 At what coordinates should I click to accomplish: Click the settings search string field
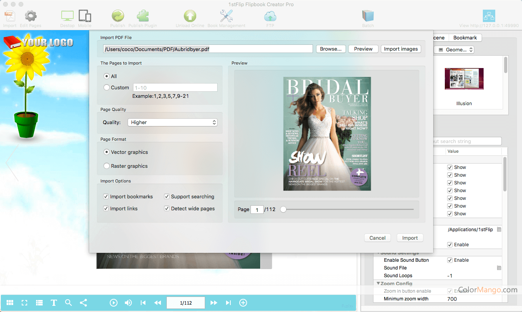pos(467,141)
